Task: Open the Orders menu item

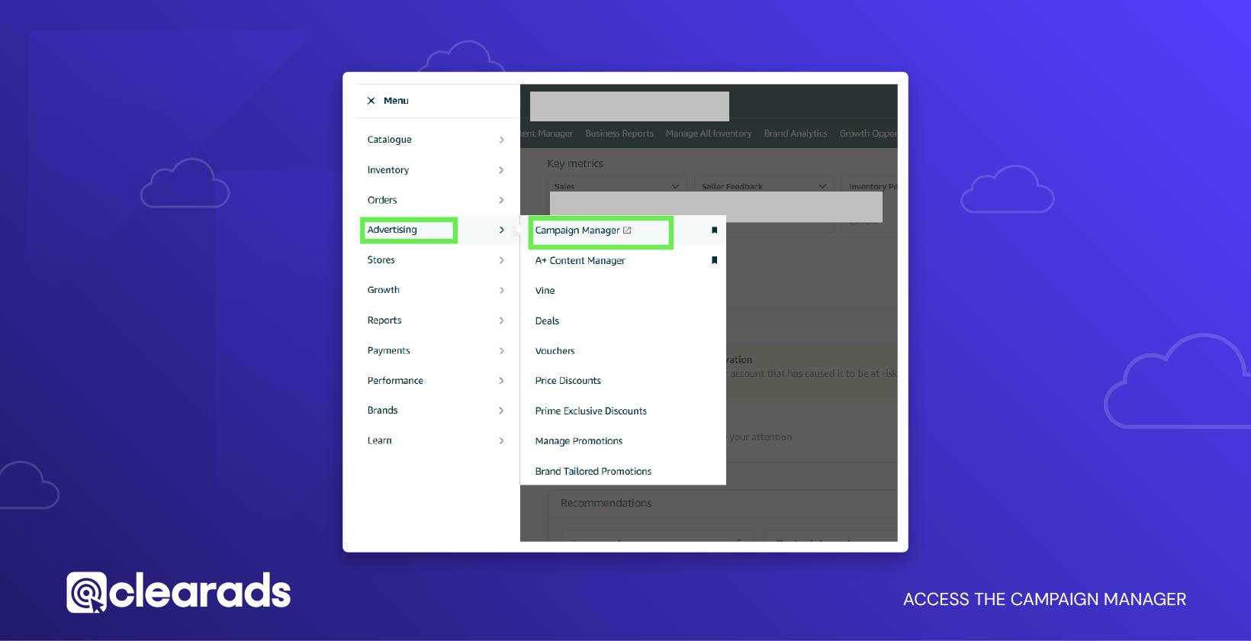Action: pyautogui.click(x=382, y=200)
